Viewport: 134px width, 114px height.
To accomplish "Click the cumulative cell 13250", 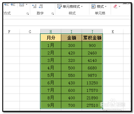I will 92,83.
